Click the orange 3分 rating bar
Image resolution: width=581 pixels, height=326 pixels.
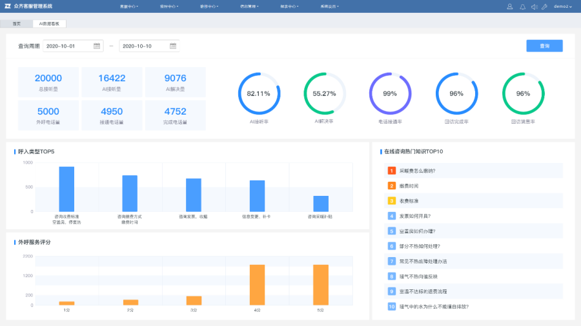coord(194,300)
